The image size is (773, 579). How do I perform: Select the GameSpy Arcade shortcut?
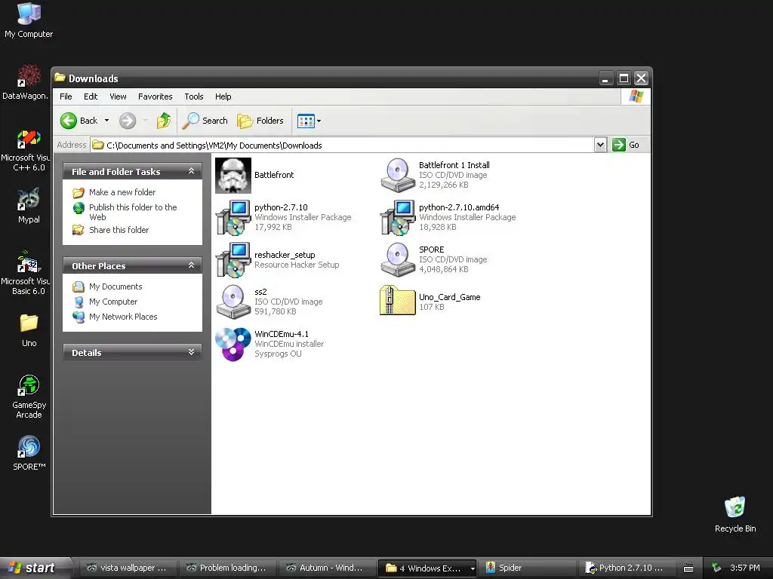29,397
